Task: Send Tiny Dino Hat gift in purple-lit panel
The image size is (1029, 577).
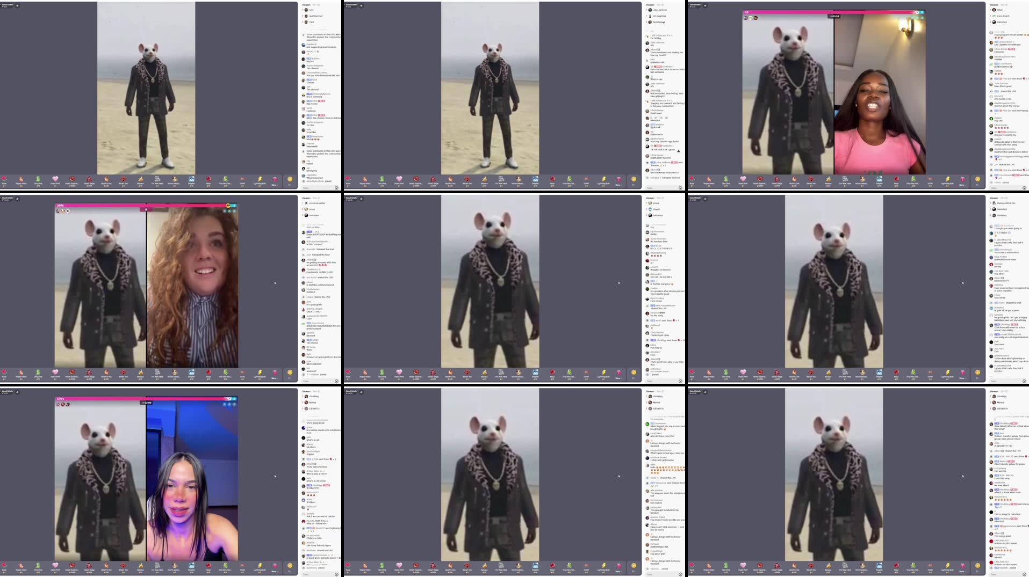Action: 225,566
